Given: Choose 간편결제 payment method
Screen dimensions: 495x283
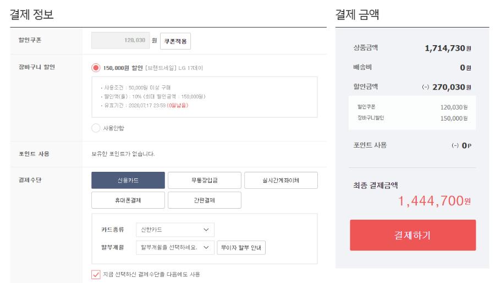Looking at the screenshot, I should [x=205, y=200].
